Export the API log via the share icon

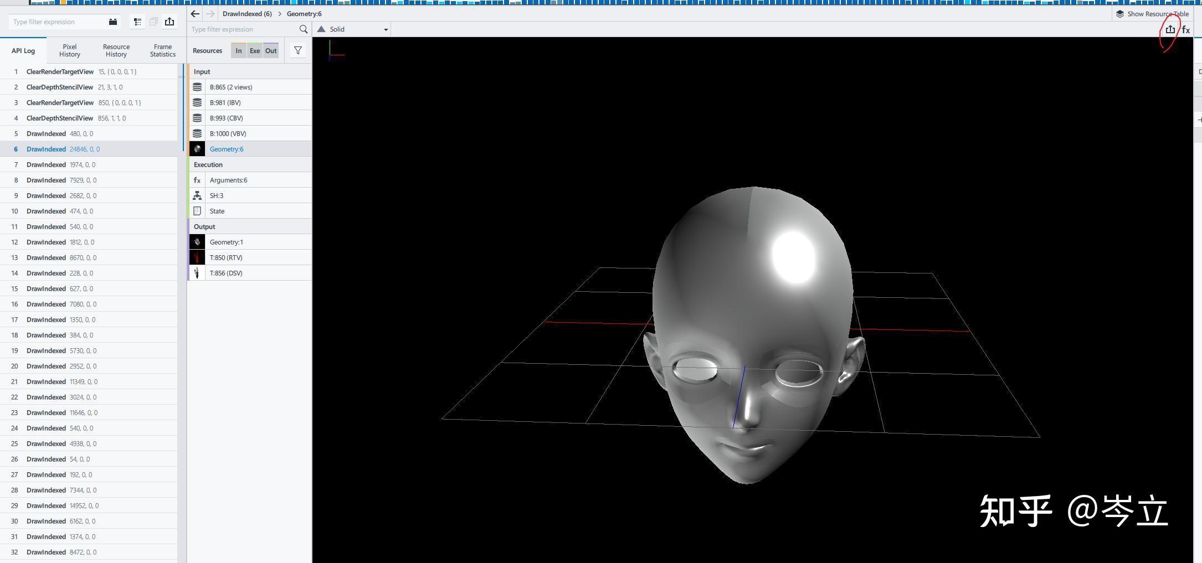pos(169,22)
